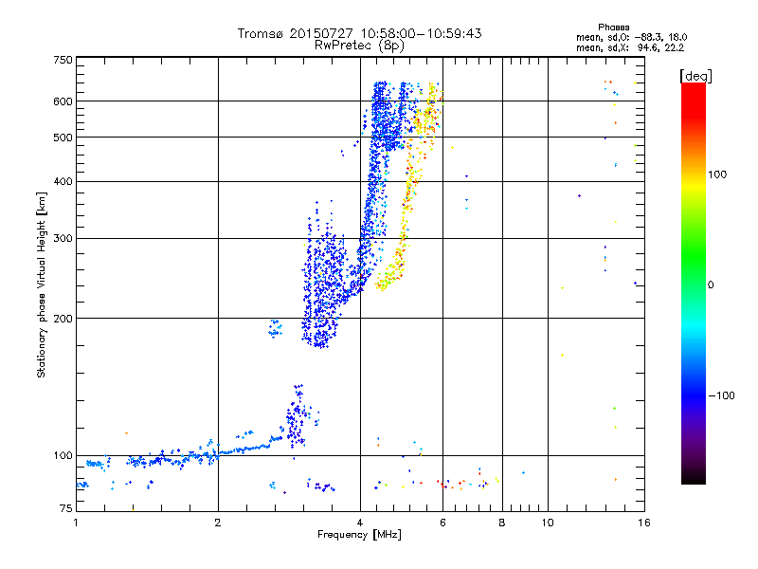Click the plot title 'Tromsø 20150727 10:58:00-10:59:43'
The image size is (758, 569).
coord(360,33)
